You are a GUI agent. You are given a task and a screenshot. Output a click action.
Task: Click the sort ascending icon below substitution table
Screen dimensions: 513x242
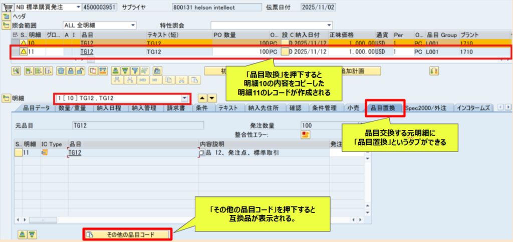[22, 234]
